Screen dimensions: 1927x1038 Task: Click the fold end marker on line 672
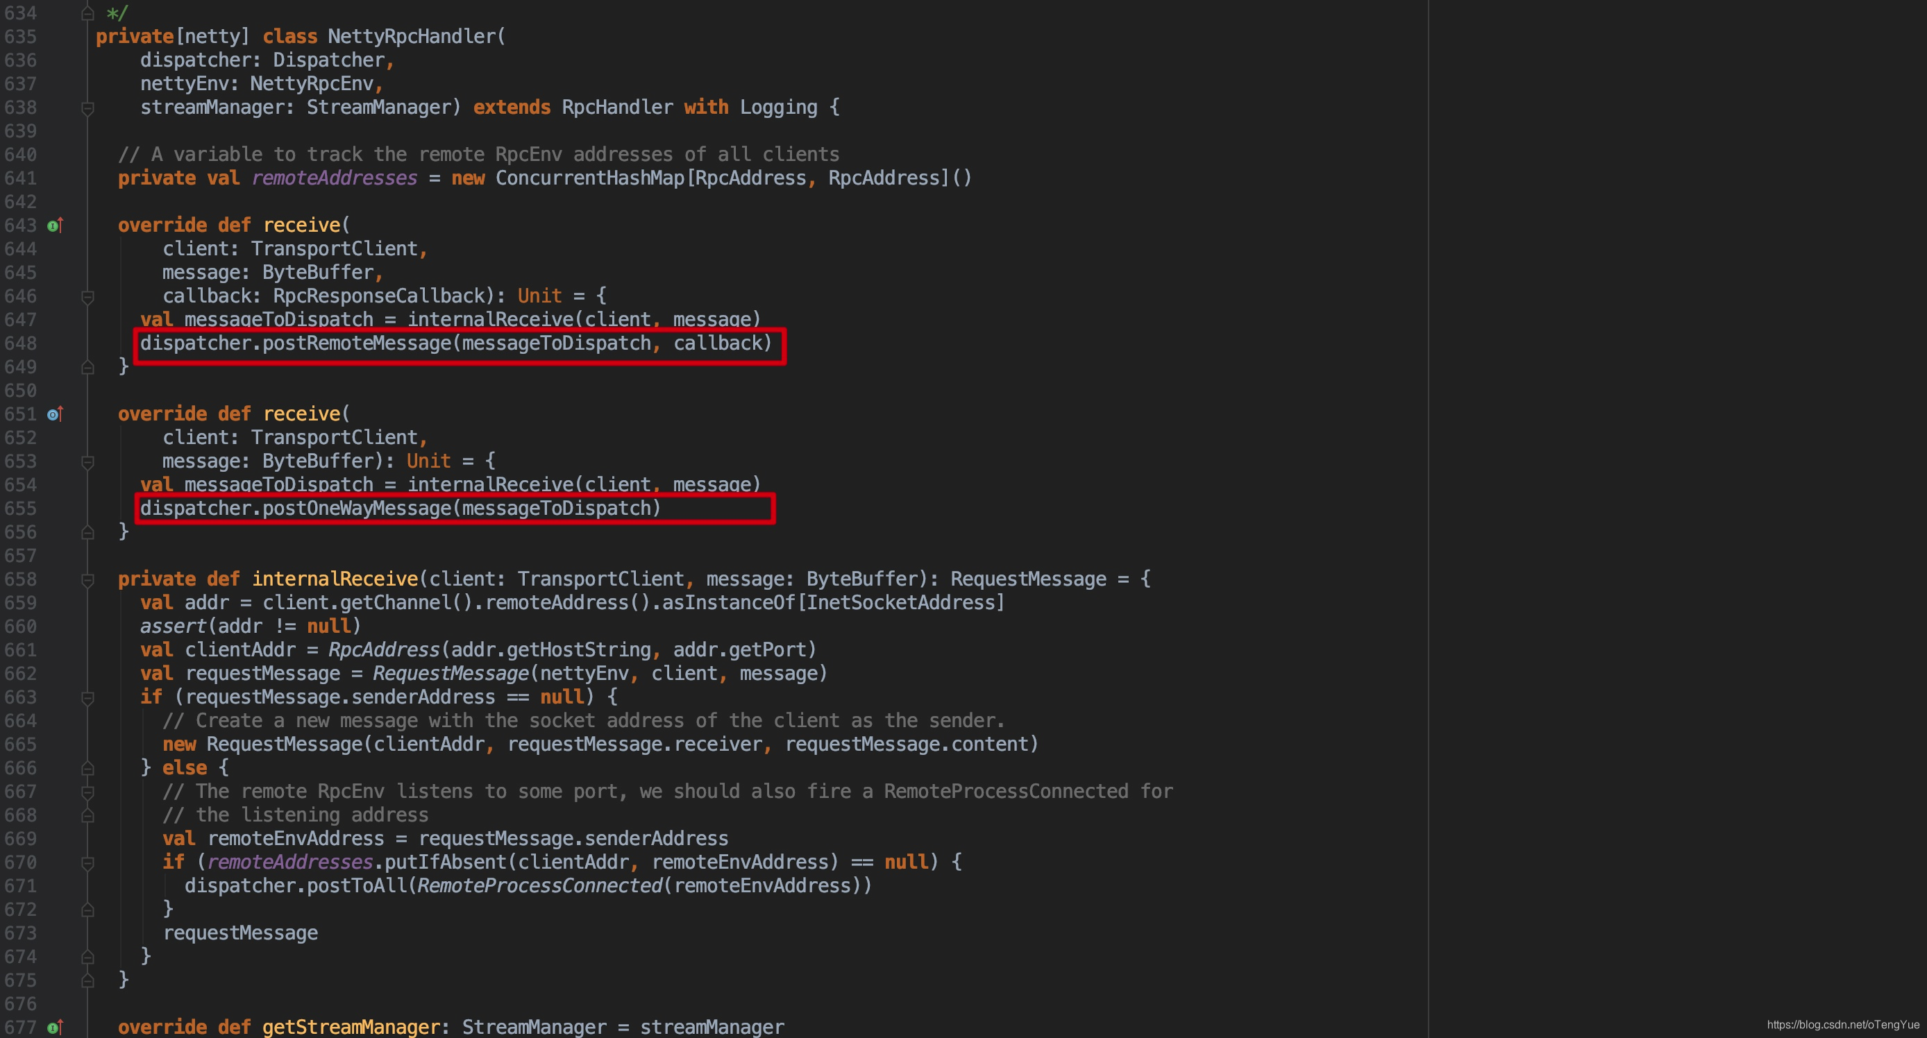coord(87,910)
